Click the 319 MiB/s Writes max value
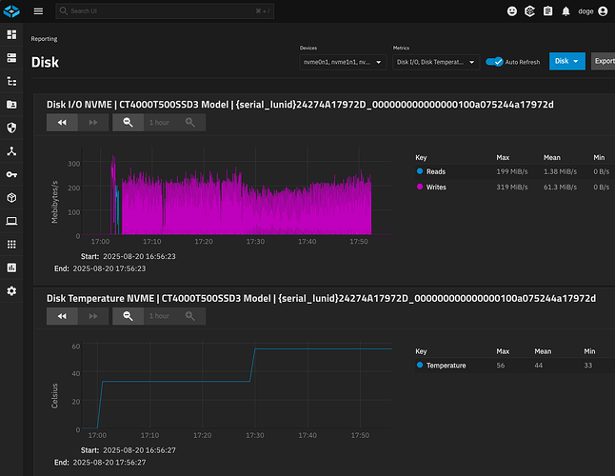 [512, 187]
